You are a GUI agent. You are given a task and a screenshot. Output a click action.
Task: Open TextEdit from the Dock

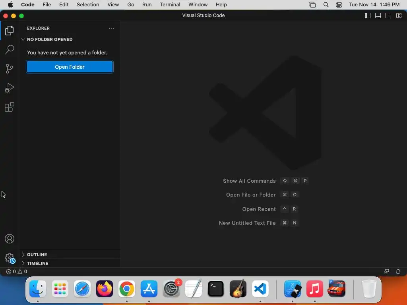click(194, 289)
